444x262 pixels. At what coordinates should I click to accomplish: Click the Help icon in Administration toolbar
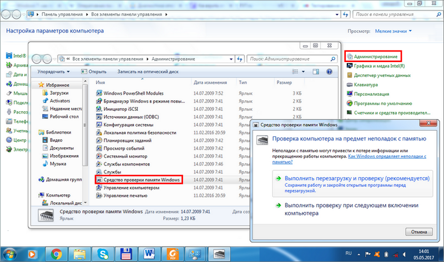point(329,72)
